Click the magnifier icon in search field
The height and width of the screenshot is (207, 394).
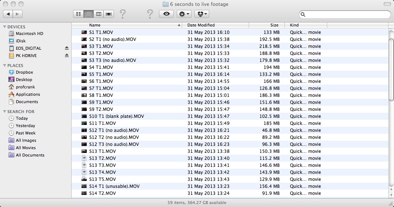(x=303, y=14)
